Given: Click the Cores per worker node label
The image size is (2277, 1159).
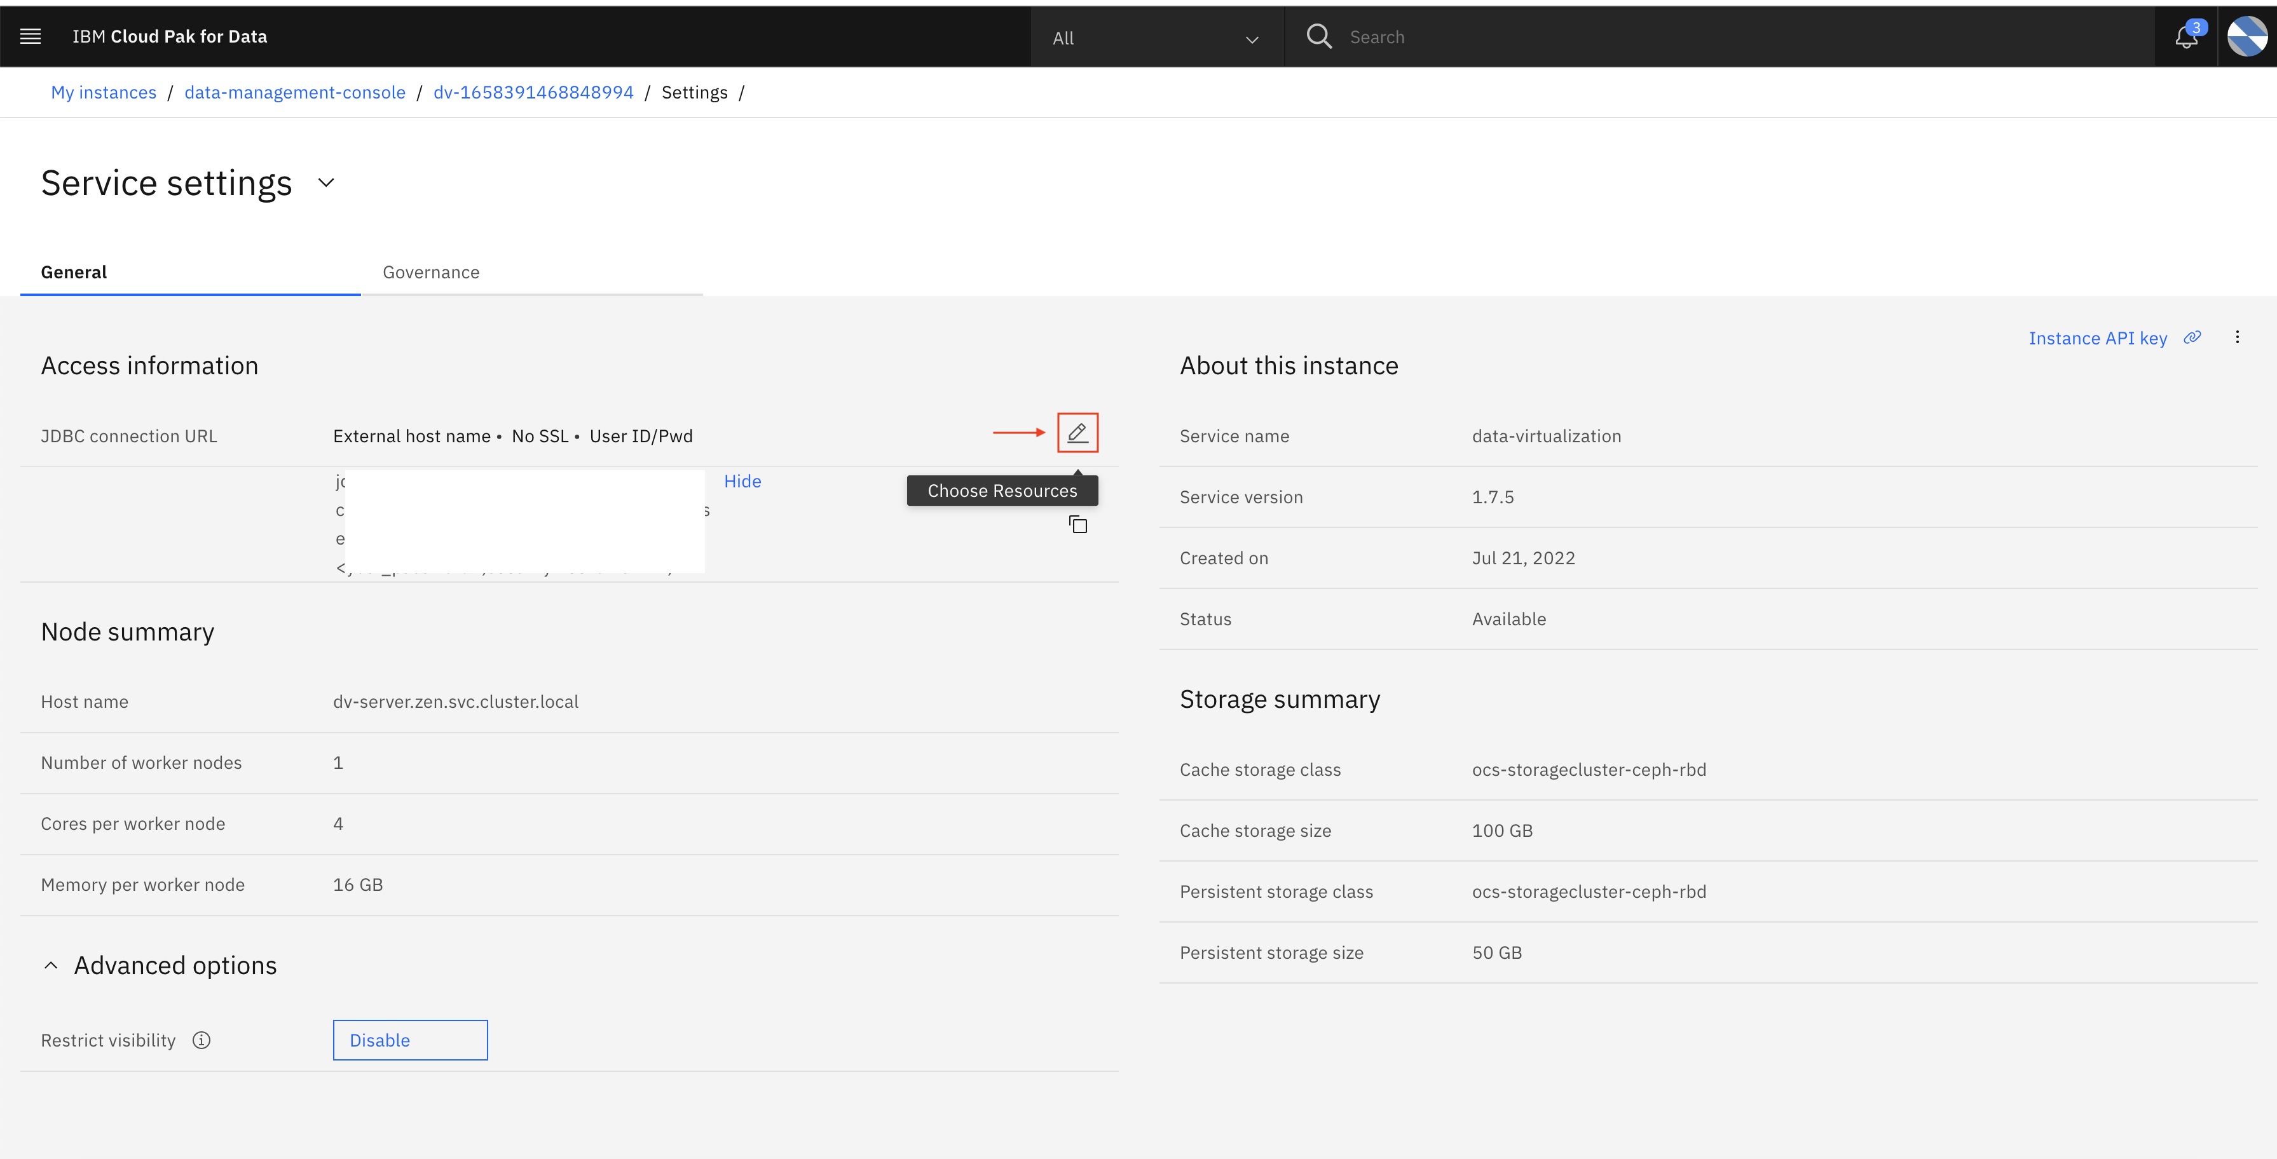Looking at the screenshot, I should (133, 823).
